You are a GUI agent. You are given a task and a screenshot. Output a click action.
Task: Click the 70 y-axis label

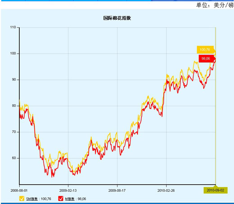14,132
